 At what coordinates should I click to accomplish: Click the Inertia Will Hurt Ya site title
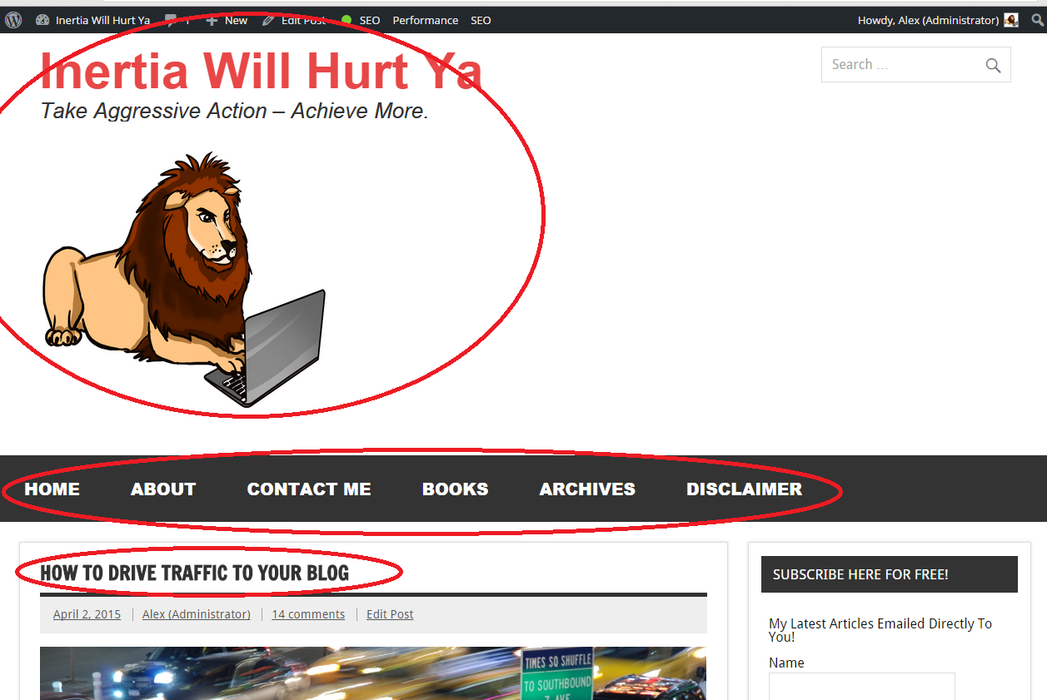pyautogui.click(x=261, y=71)
